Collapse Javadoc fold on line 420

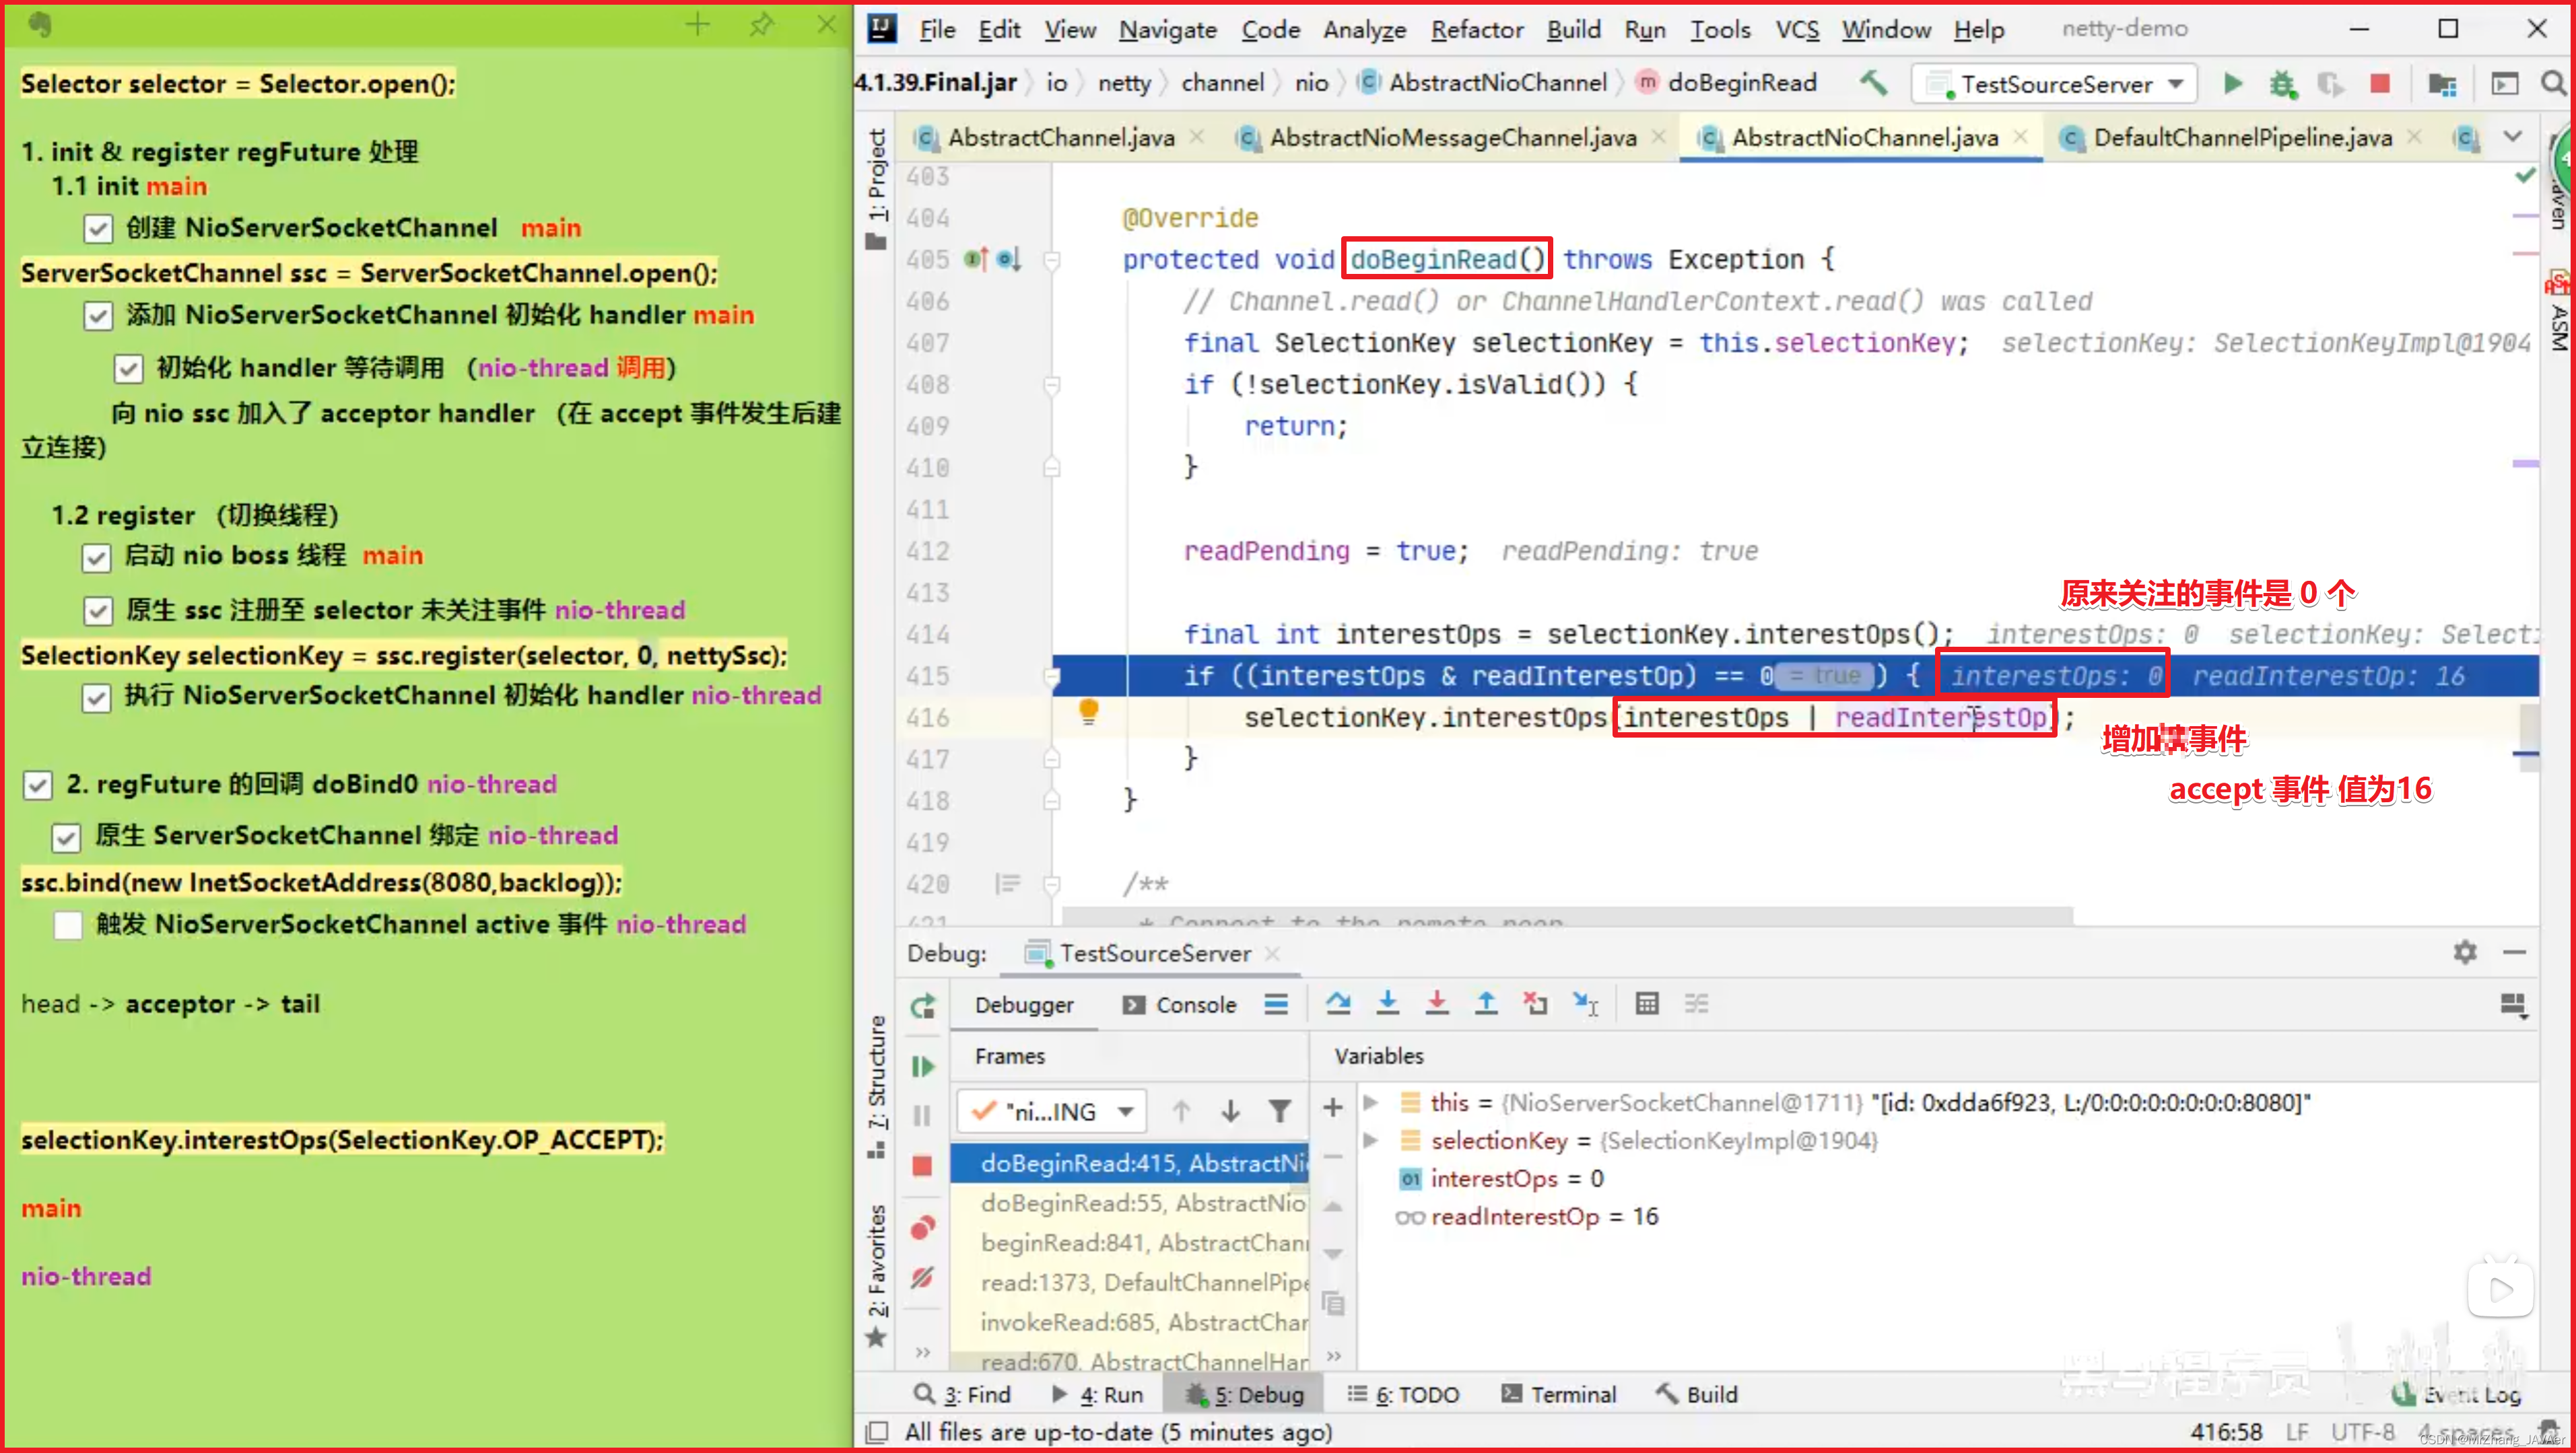(1051, 884)
